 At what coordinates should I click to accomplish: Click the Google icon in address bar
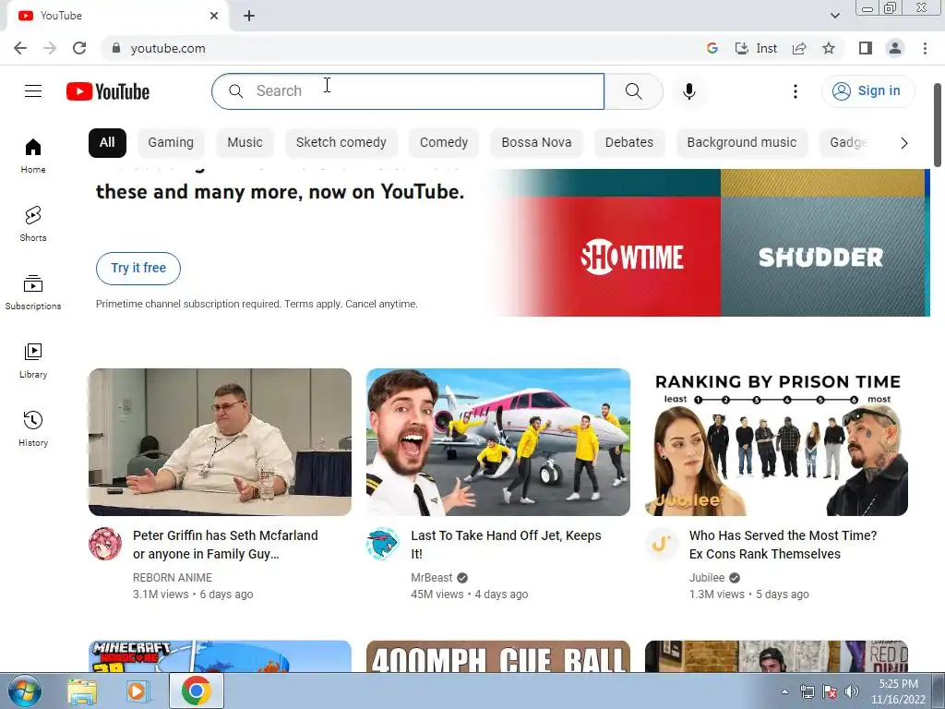tap(712, 48)
